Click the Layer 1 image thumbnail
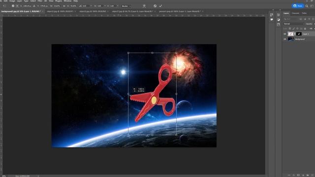 pos(291,34)
